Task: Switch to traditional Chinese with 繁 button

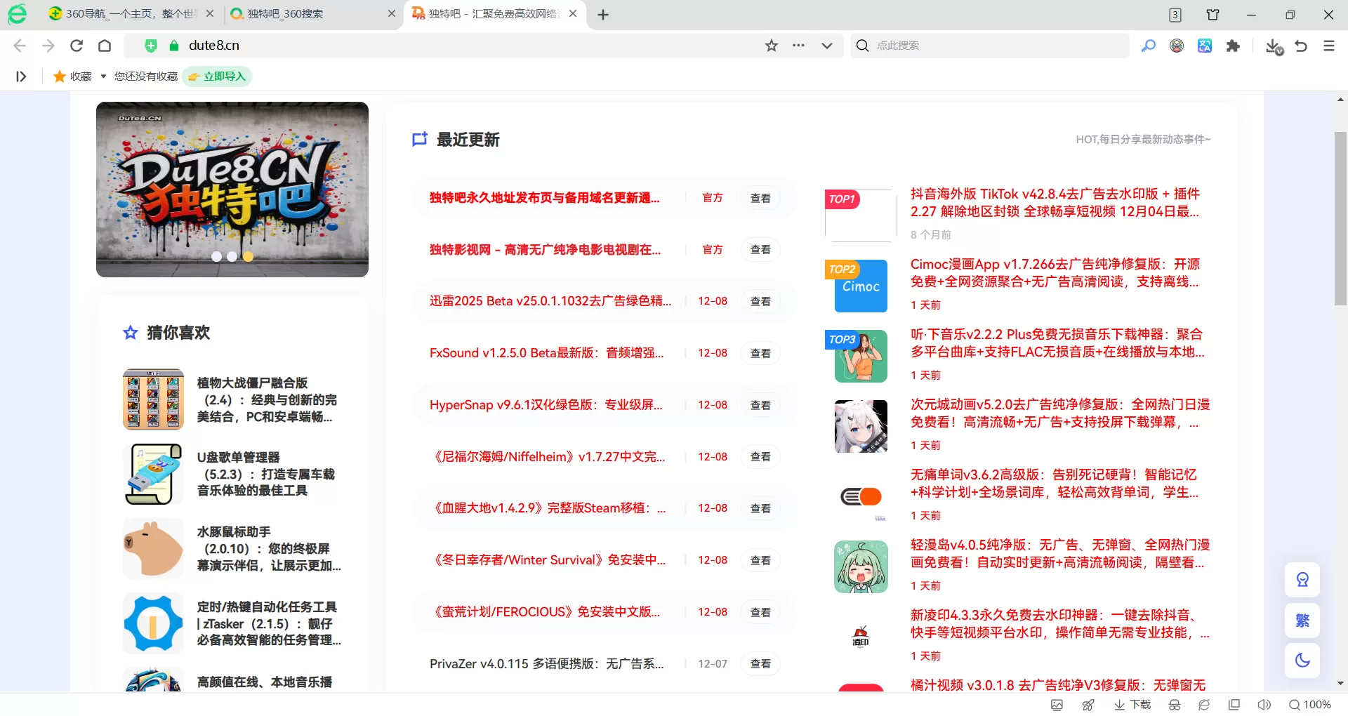Action: click(1302, 620)
